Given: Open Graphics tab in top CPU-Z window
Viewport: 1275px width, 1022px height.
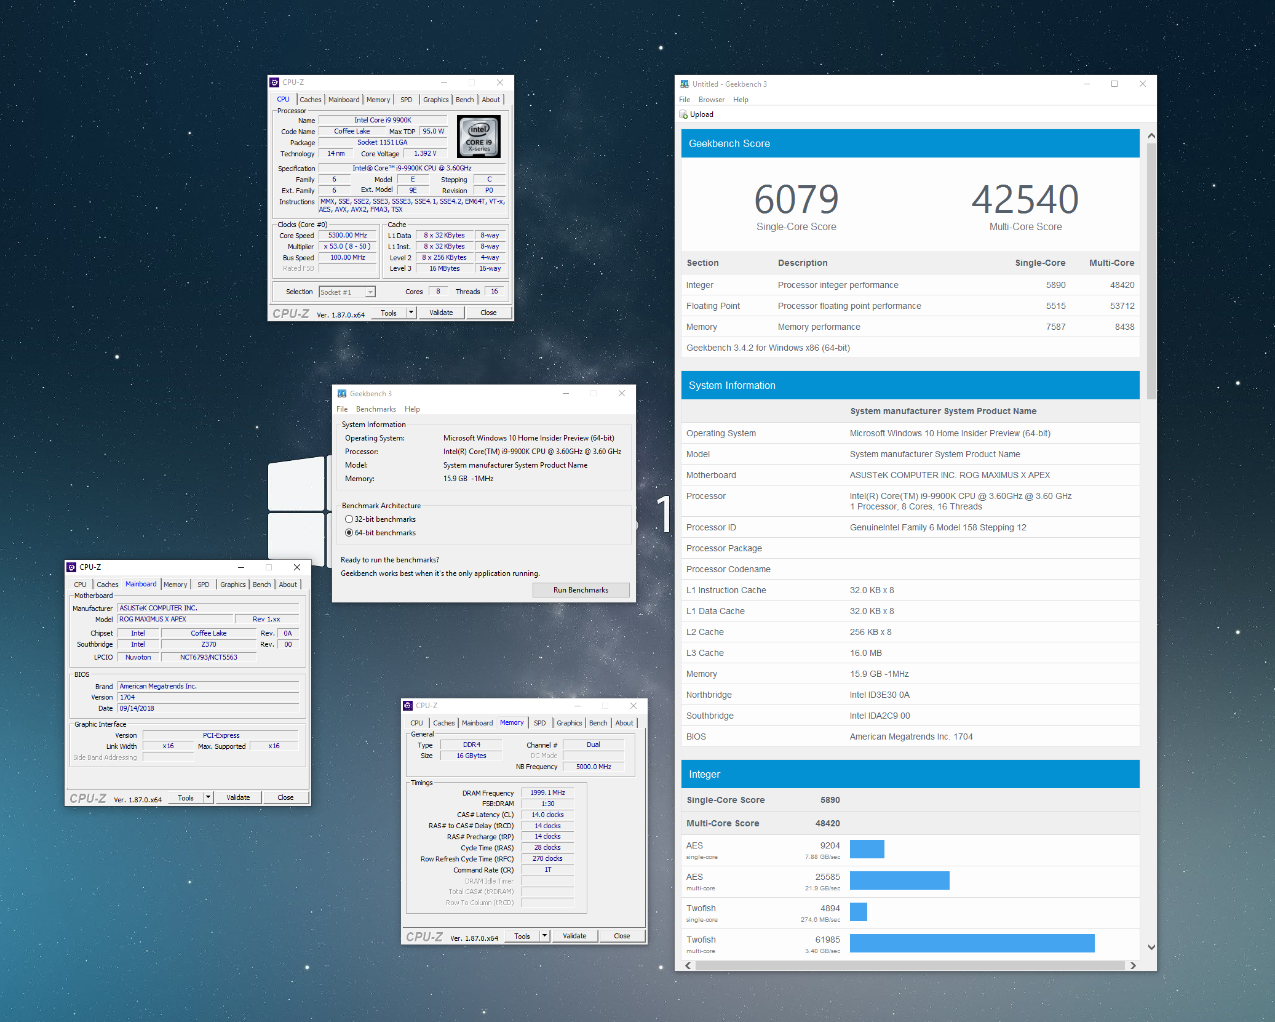Looking at the screenshot, I should coord(436,100).
